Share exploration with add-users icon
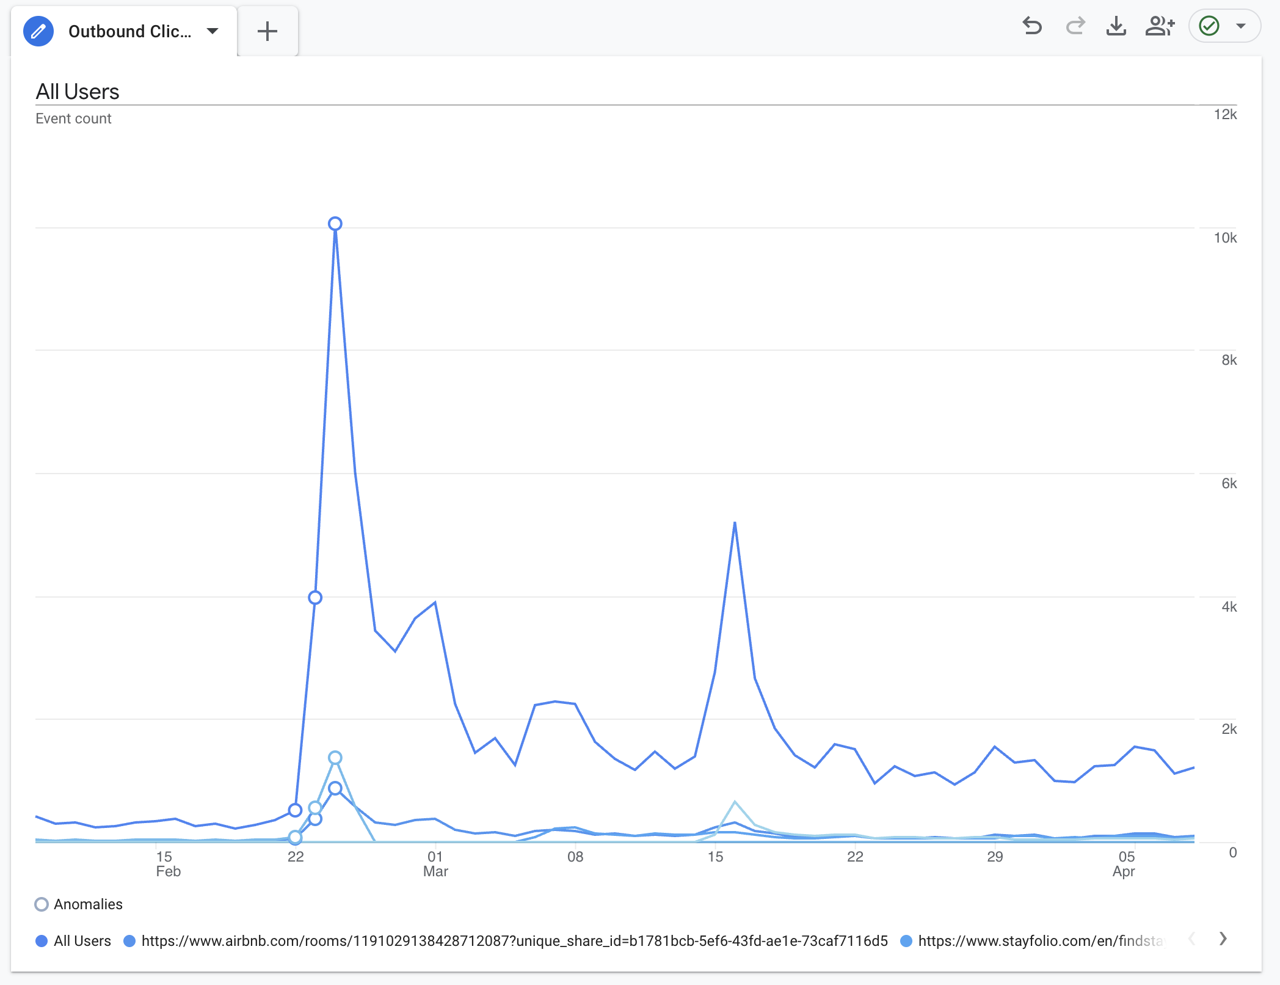Viewport: 1280px width, 985px height. click(x=1160, y=26)
